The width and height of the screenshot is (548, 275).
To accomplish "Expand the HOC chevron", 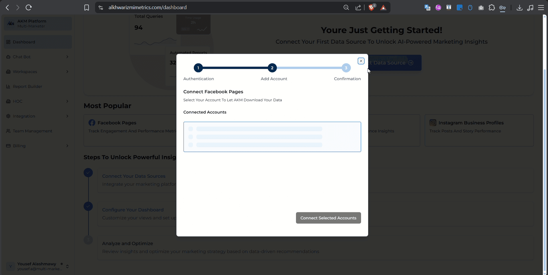I will (x=67, y=101).
